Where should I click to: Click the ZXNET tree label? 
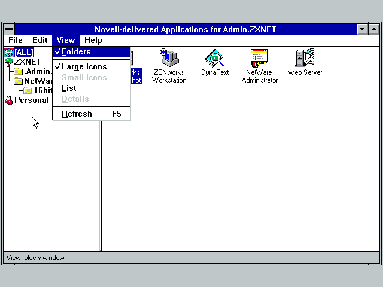pyautogui.click(x=28, y=62)
